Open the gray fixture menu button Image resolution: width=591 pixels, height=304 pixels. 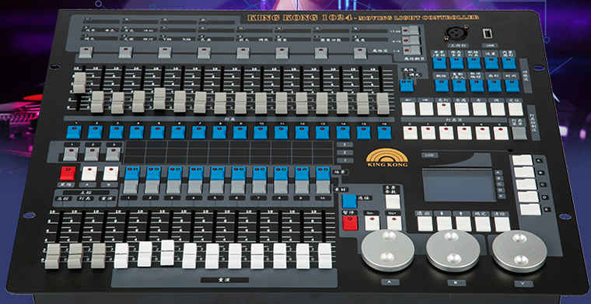[519, 133]
